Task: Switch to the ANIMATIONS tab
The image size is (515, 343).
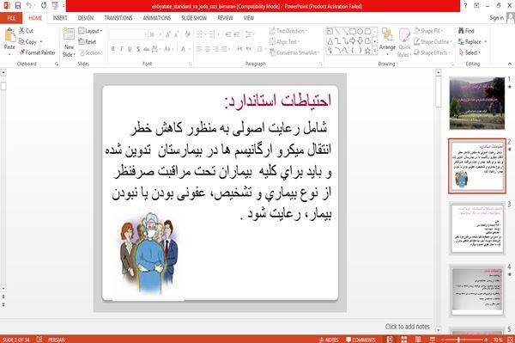Action: pyautogui.click(x=157, y=18)
